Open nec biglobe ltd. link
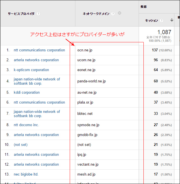 (x=26, y=174)
